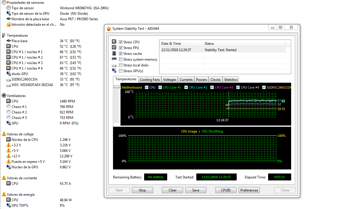
Task: Click the Test Started timestamp field
Action: [216, 177]
